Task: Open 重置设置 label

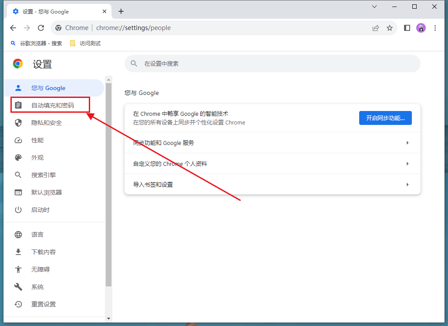Action: click(44, 304)
